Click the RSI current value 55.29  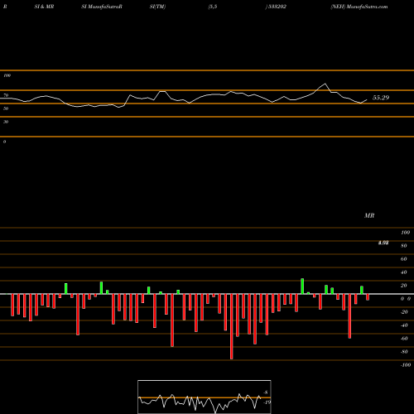[381, 98]
